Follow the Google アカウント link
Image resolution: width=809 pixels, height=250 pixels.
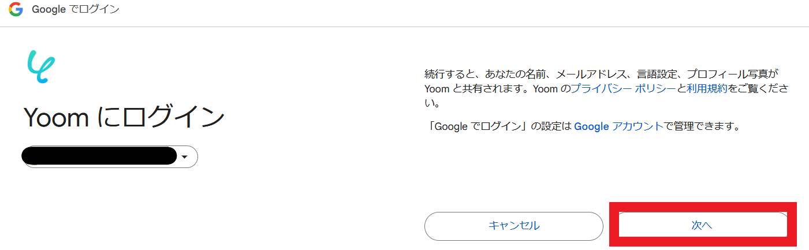click(618, 126)
